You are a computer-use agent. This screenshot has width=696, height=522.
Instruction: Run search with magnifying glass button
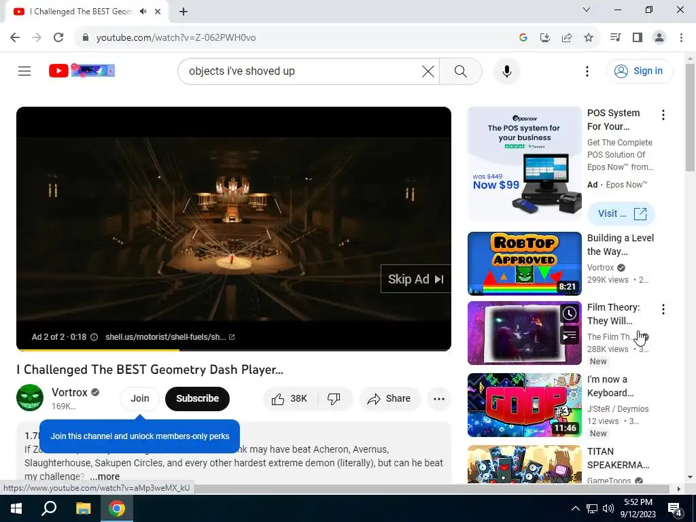pos(461,71)
